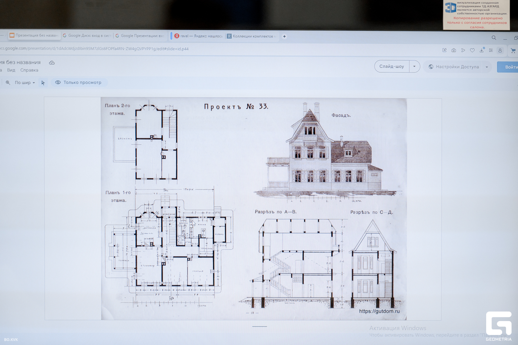Open a new browser tab with plus
This screenshot has height=345, width=518.
pyautogui.click(x=284, y=36)
